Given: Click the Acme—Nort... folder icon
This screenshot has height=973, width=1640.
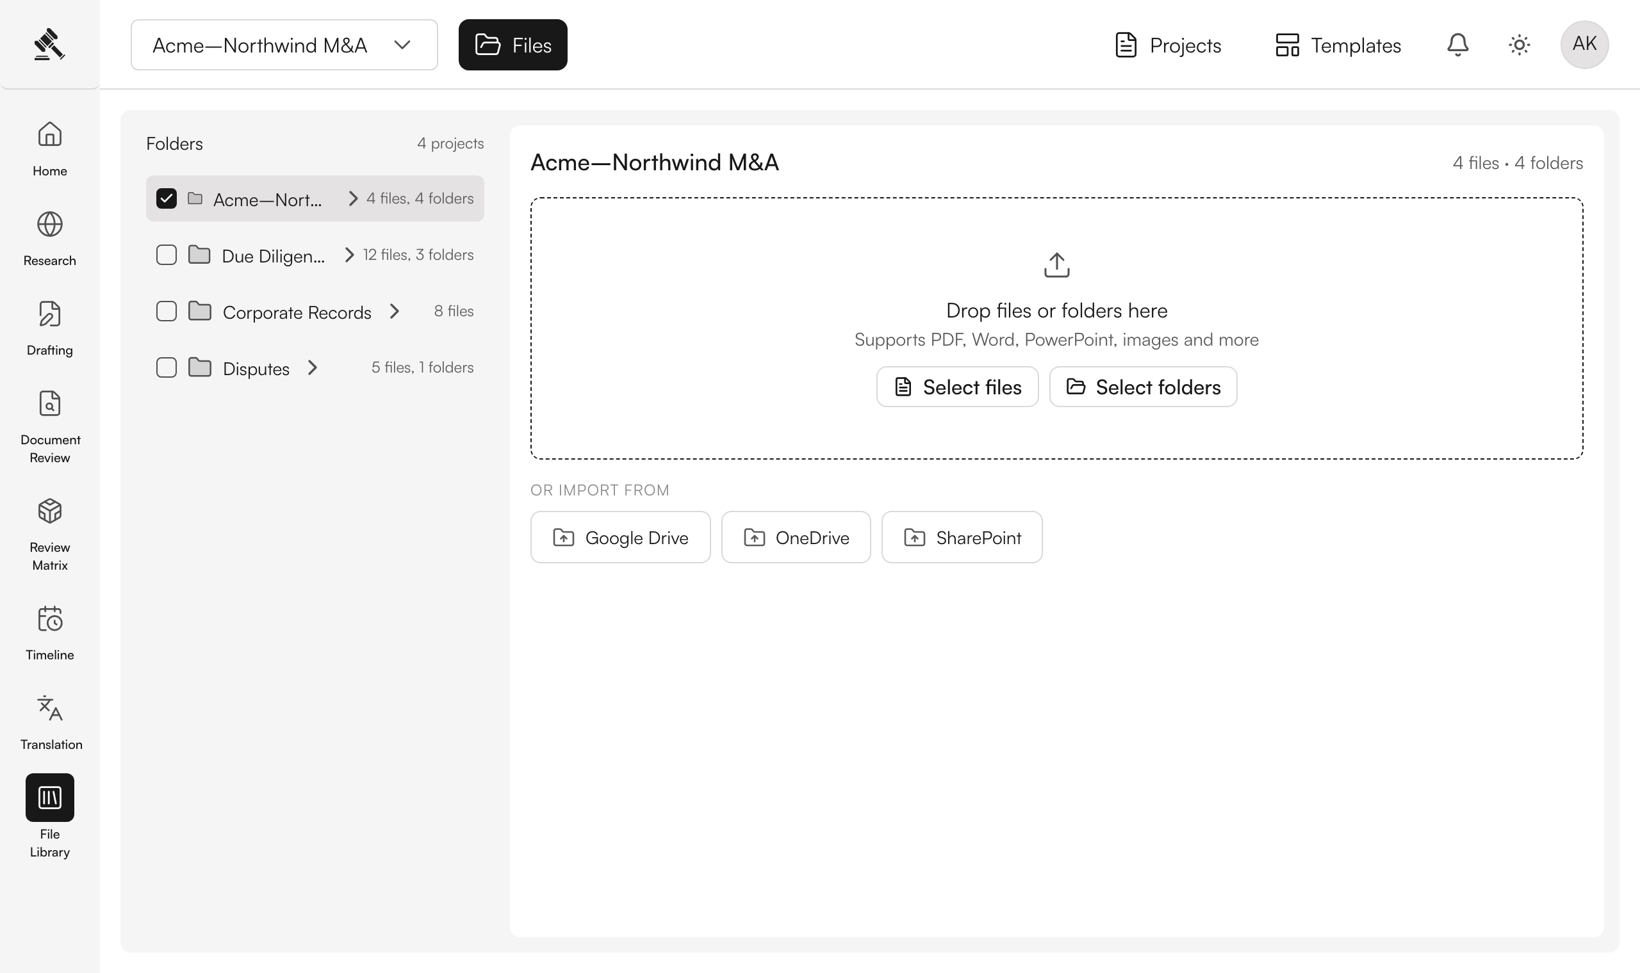Looking at the screenshot, I should (195, 198).
